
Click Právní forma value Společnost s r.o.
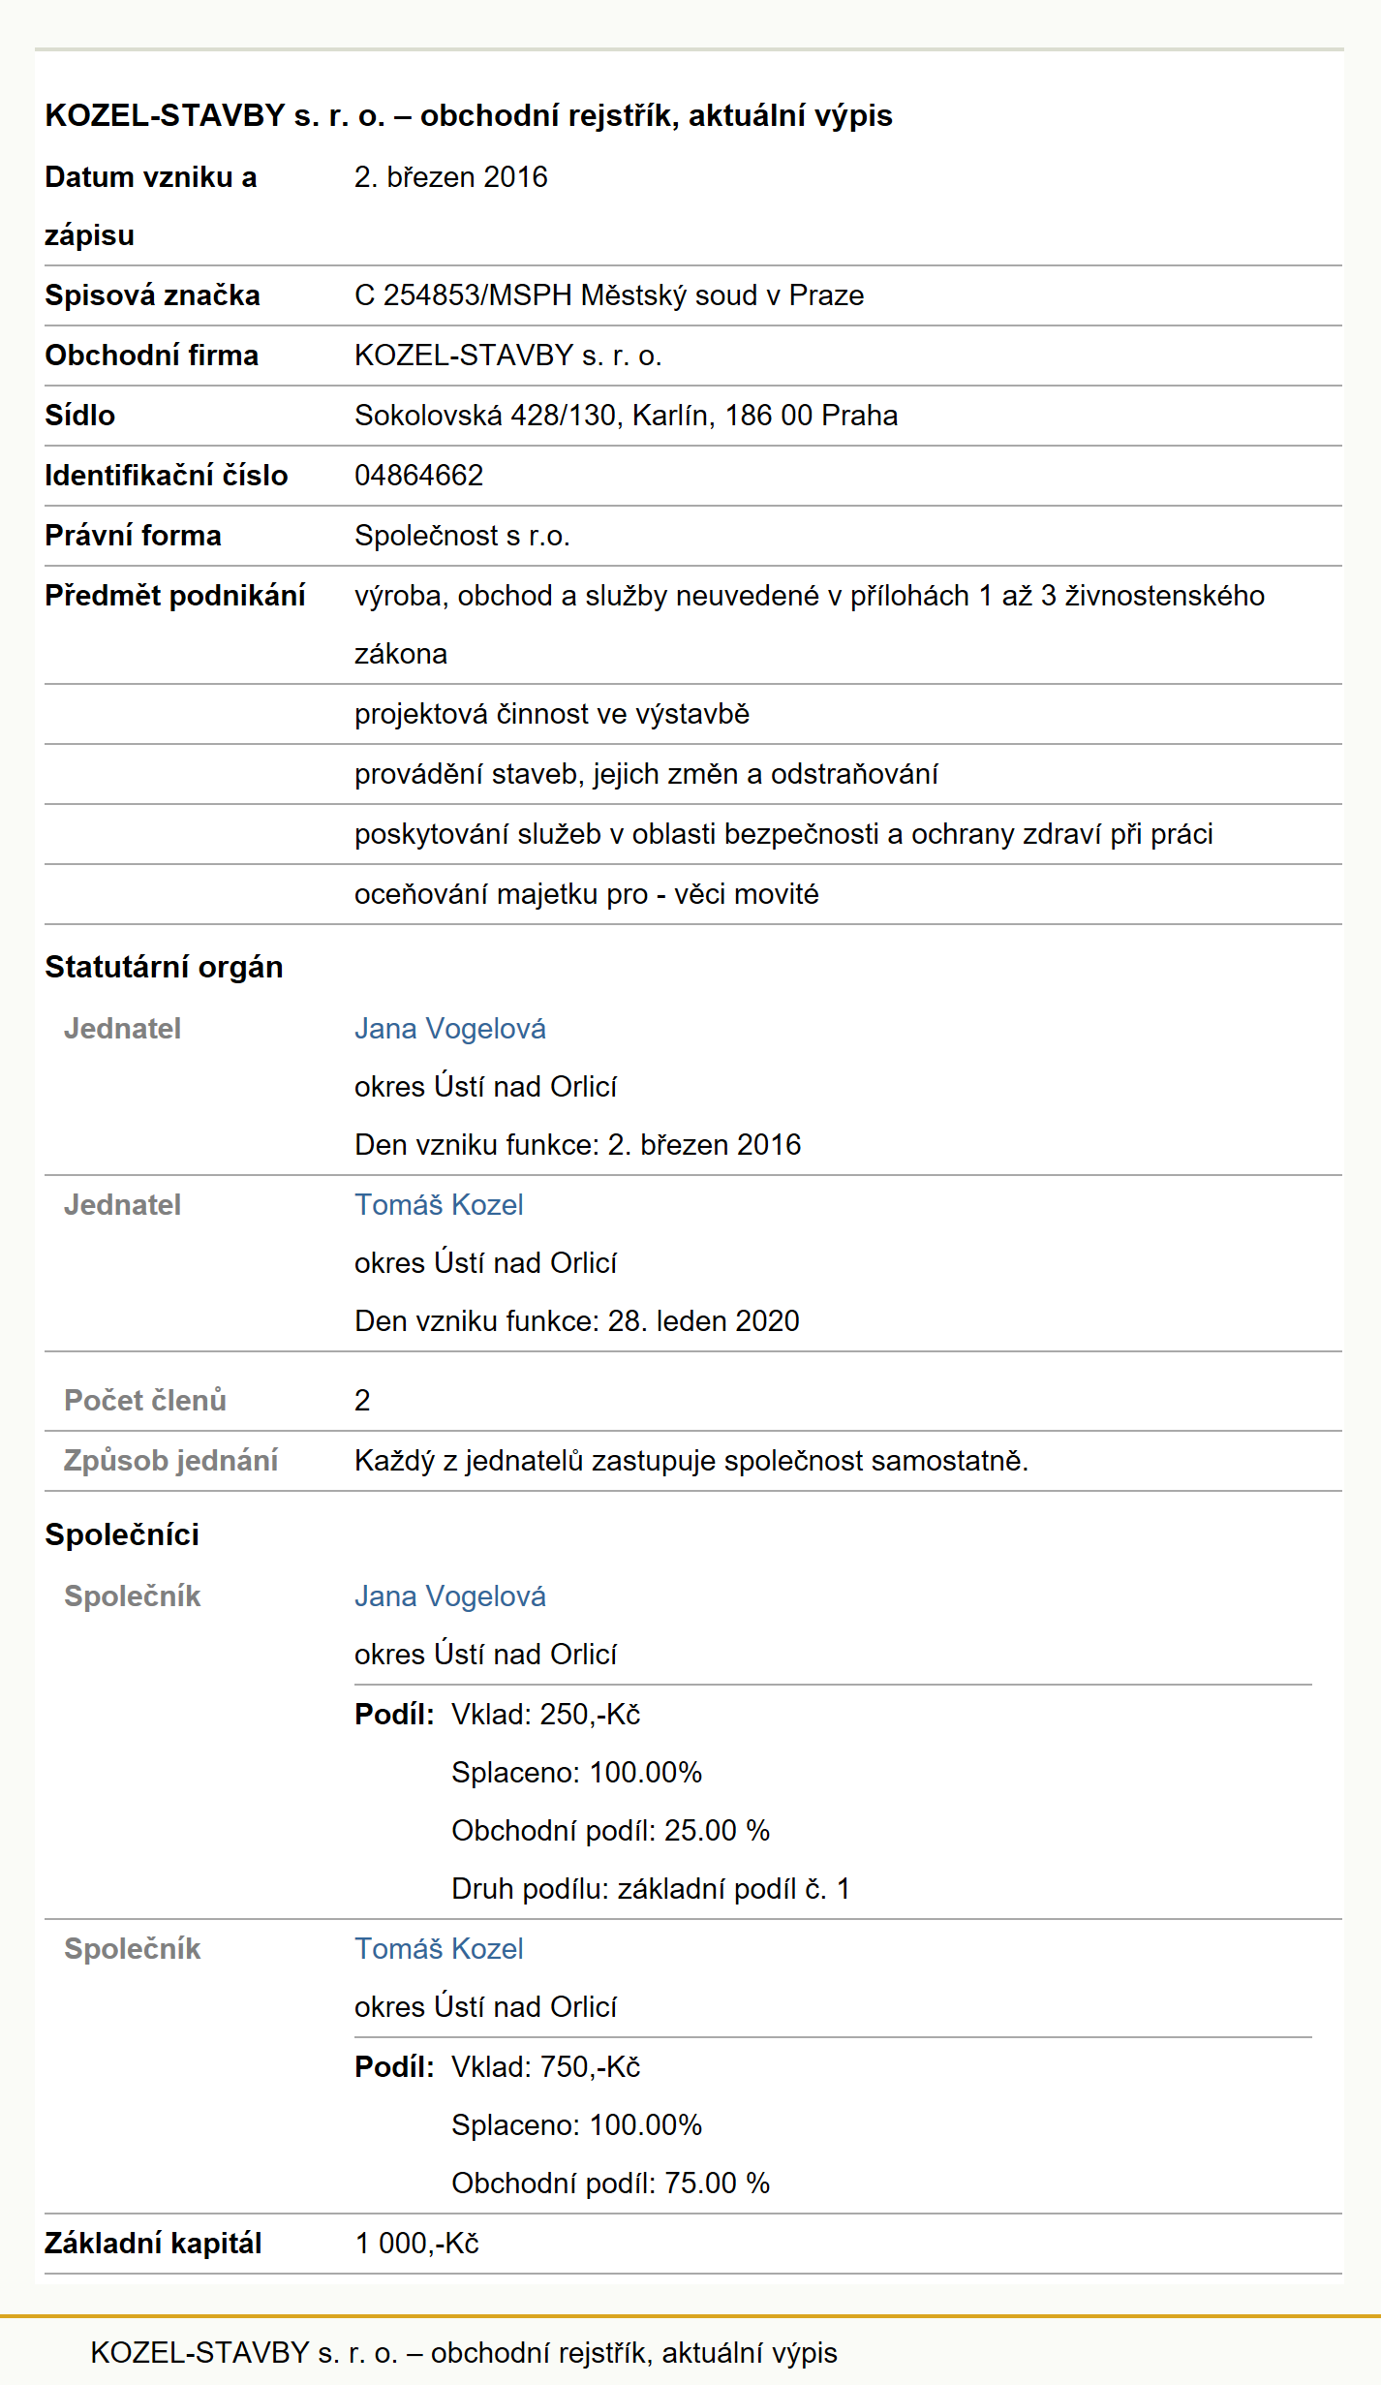point(462,535)
